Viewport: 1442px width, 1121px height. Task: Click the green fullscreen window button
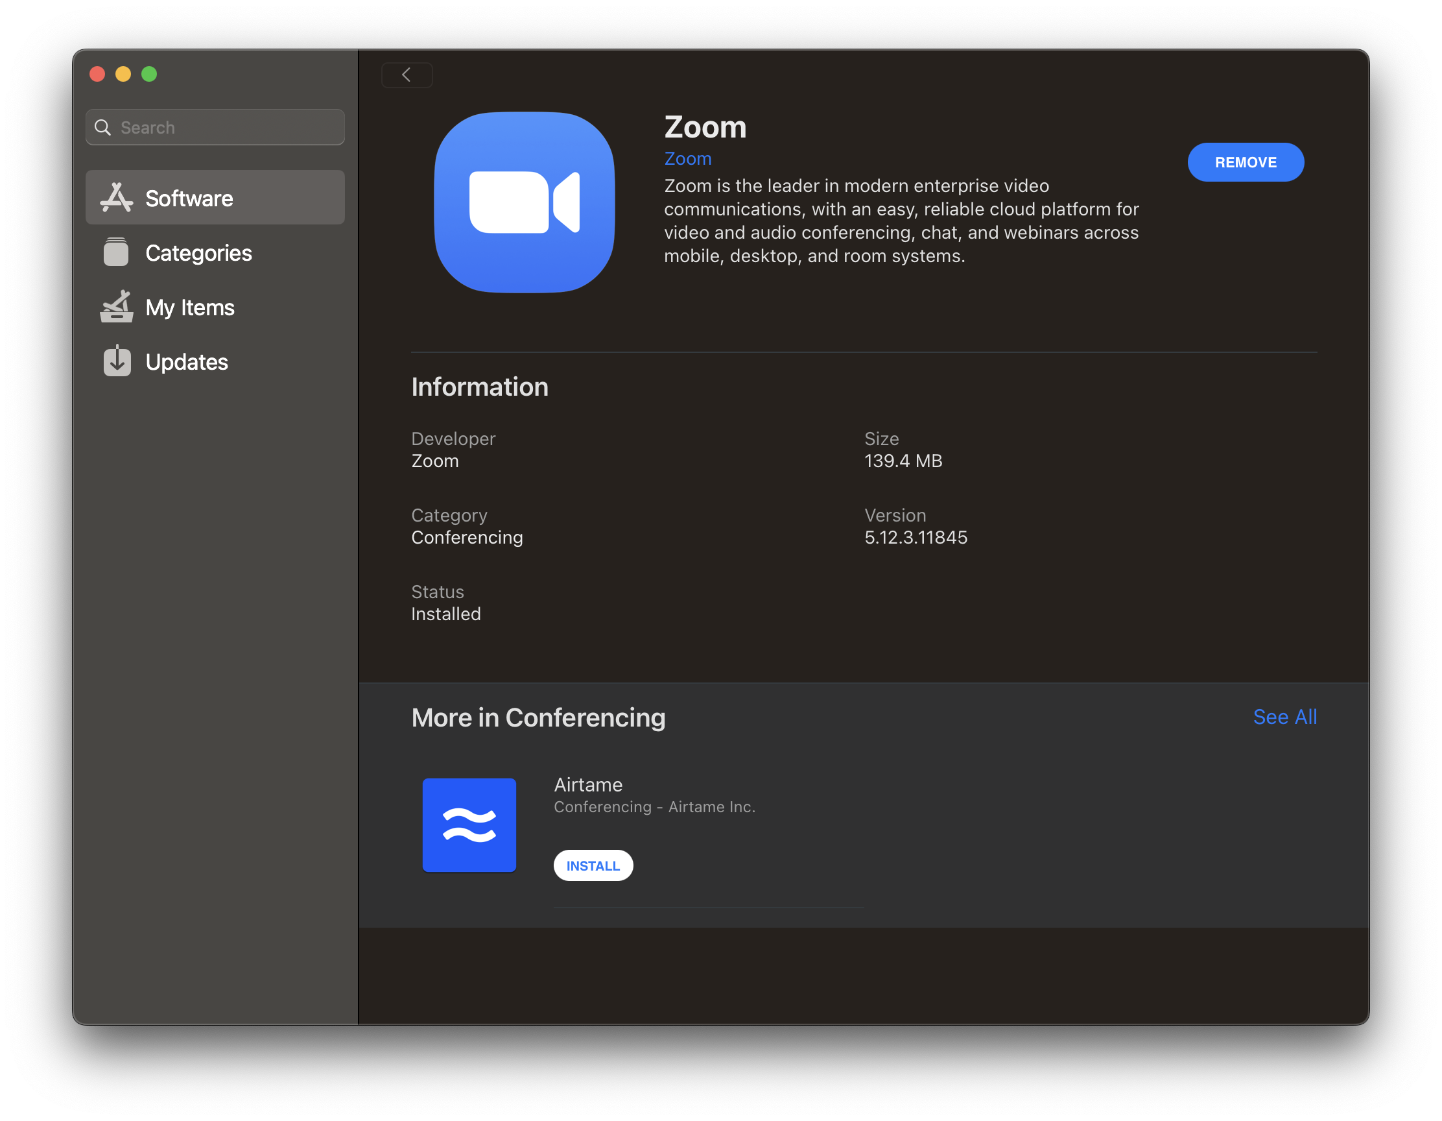(149, 74)
